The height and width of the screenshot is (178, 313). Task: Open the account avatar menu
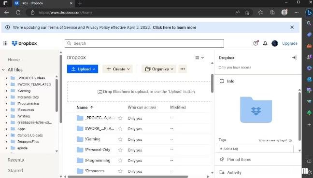point(275,43)
